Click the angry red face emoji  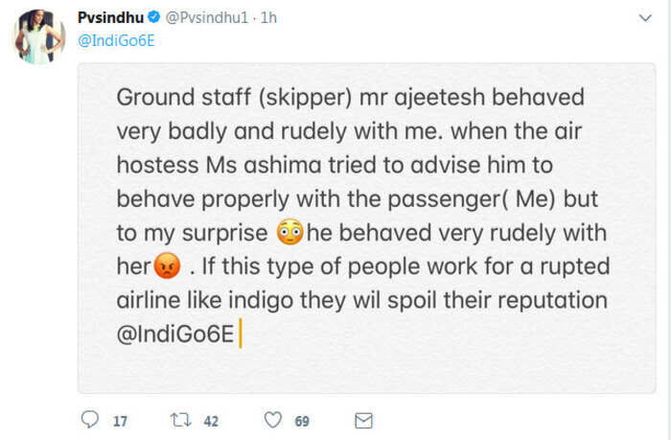(x=168, y=266)
